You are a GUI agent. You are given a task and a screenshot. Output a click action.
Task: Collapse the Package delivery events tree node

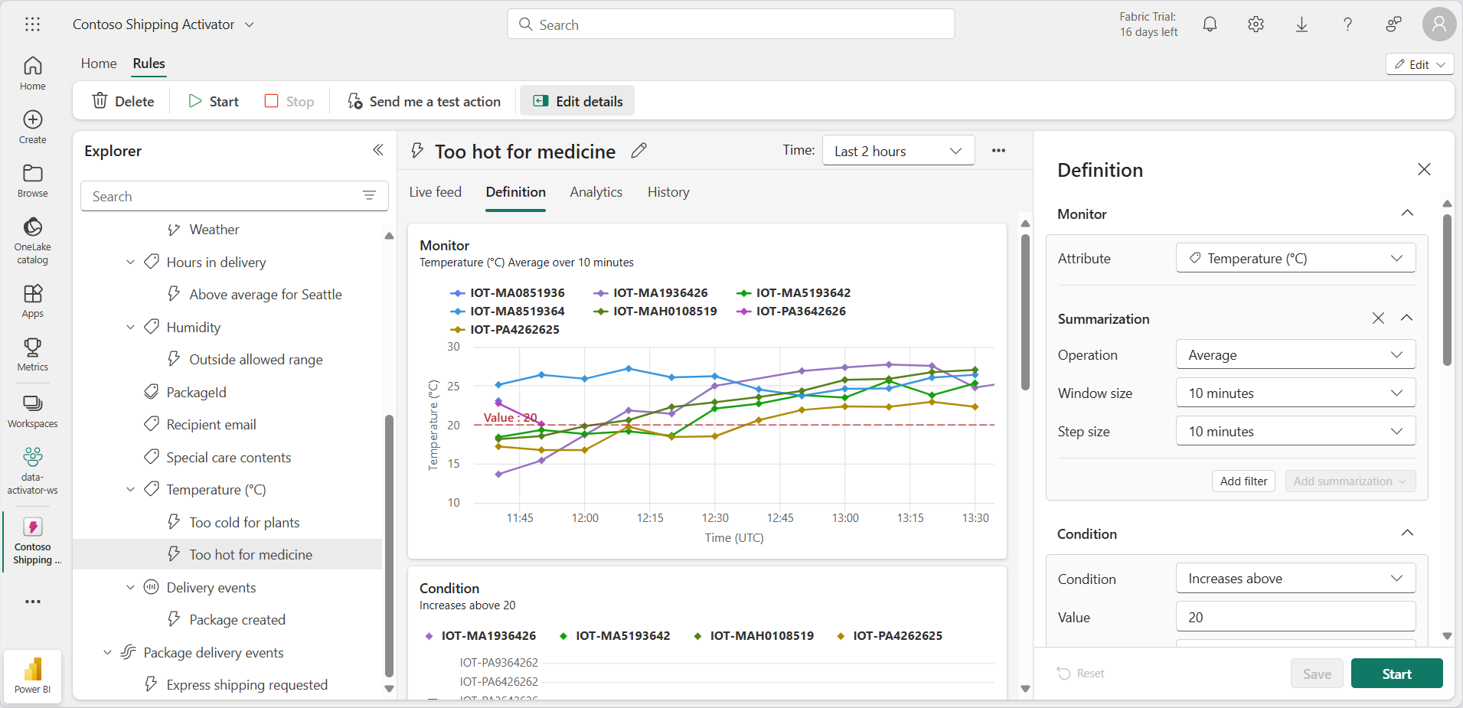[x=107, y=652]
